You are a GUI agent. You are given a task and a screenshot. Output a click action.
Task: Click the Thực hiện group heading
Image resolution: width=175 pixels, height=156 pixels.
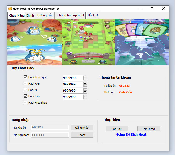point(112,120)
